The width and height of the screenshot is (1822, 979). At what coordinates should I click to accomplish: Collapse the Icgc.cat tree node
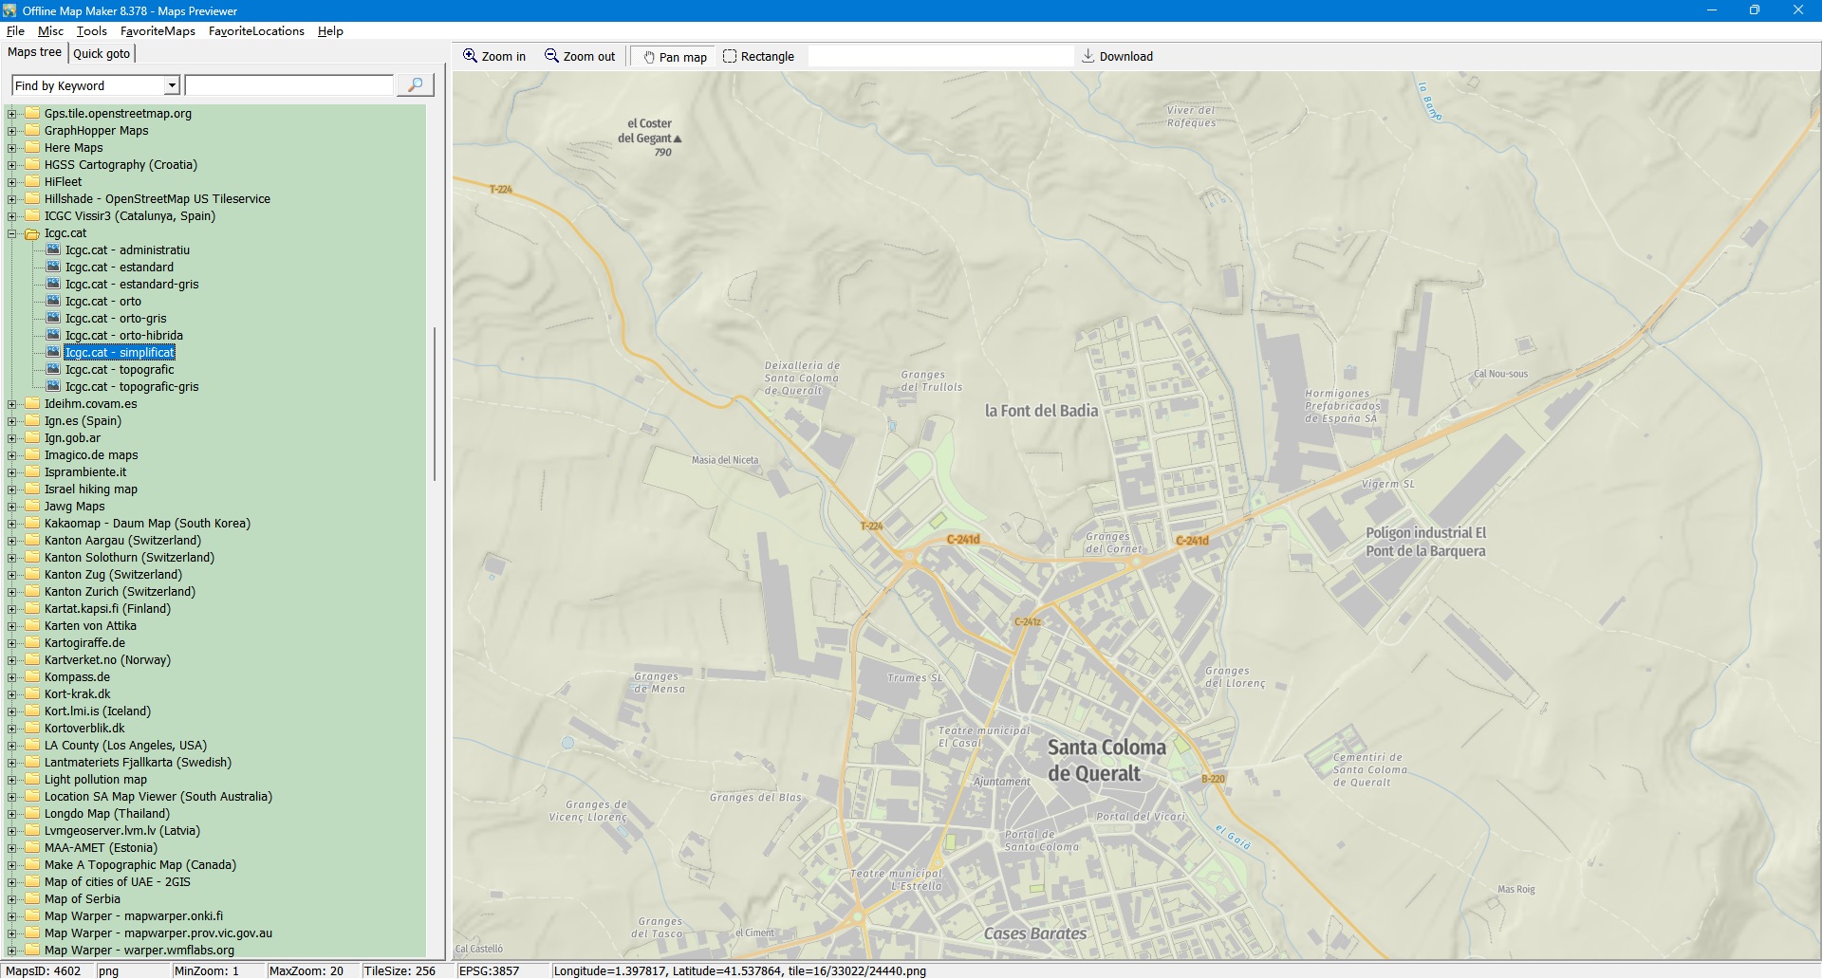[x=12, y=233]
